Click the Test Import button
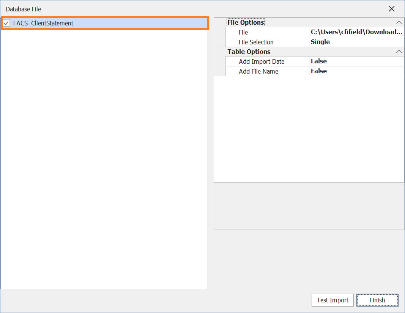The width and height of the screenshot is (405, 313). [333, 300]
